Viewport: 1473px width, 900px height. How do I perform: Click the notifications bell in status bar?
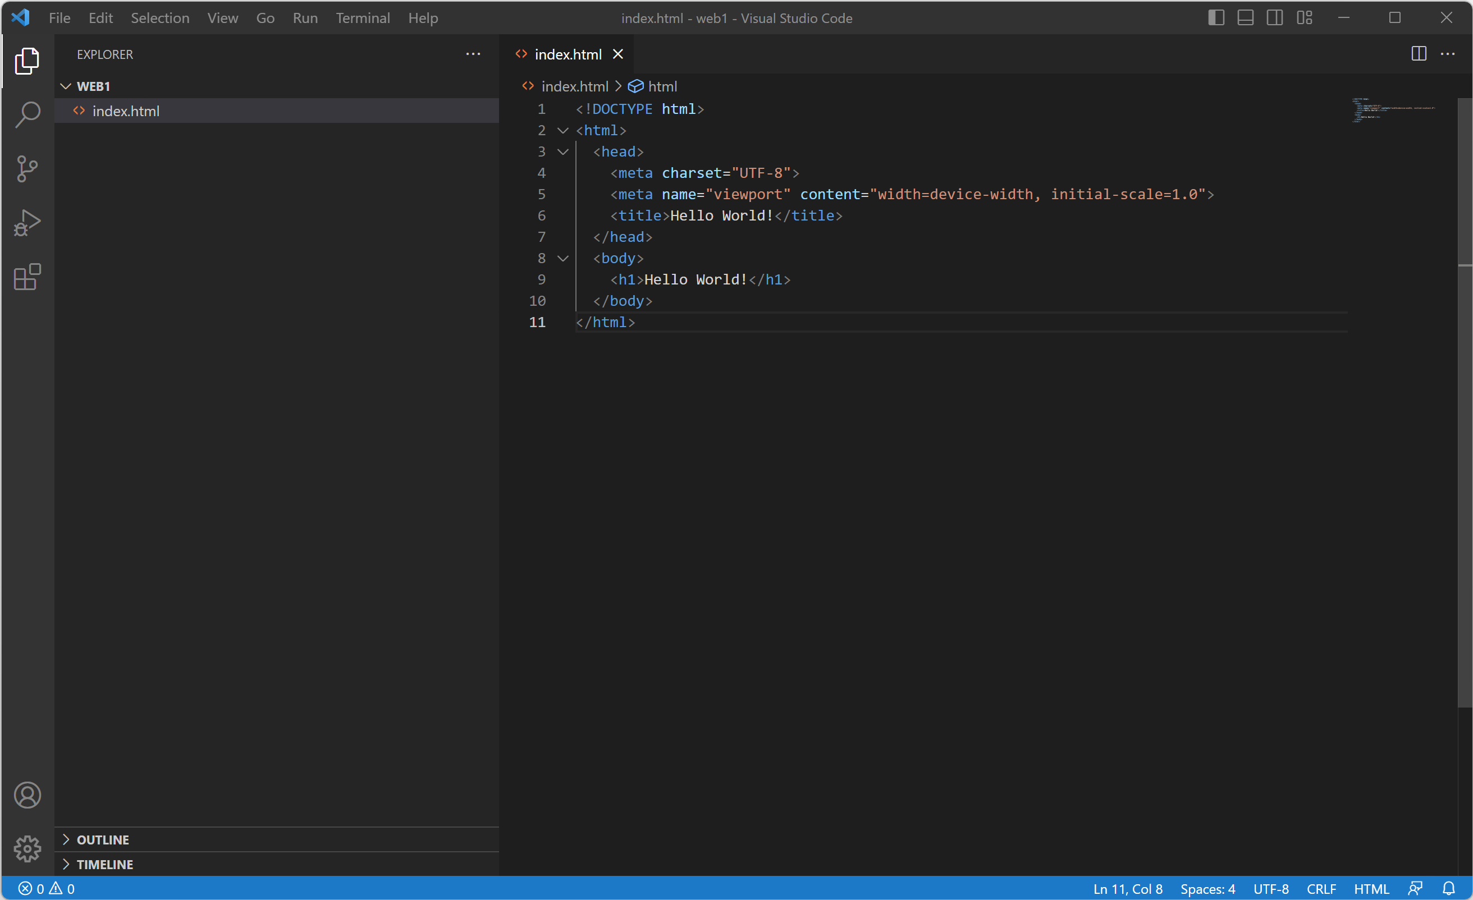[x=1448, y=889]
